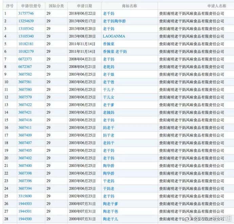234x224 pixels.
Task: Click the 国际分类 column header
Action: pyautogui.click(x=56, y=6)
